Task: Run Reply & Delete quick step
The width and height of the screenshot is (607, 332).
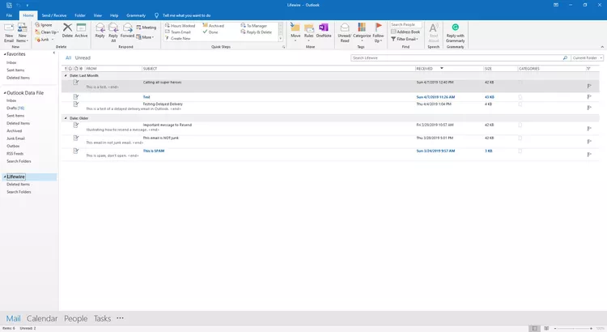Action: click(257, 32)
